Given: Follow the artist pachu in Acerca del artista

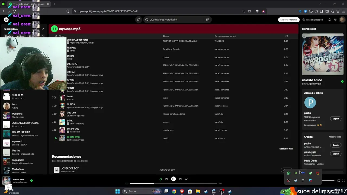Looking at the screenshot, I should [336, 119].
